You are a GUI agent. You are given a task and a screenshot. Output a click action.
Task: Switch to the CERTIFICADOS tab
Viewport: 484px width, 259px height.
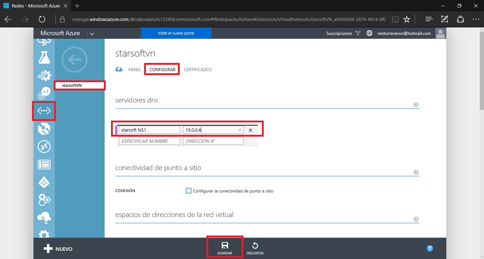[x=198, y=70]
